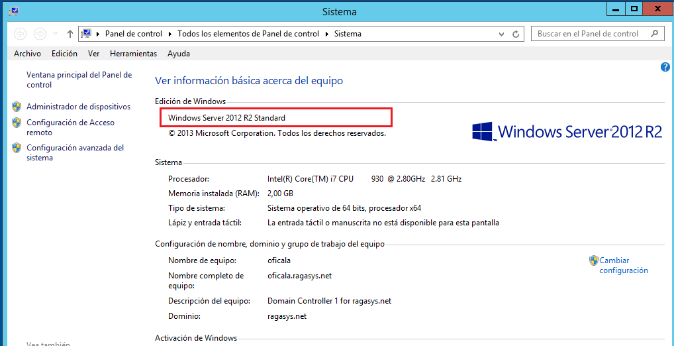This screenshot has height=346, width=674.
Task: Select Todos los elementos de Panel de control breadcrumb
Action: point(248,34)
